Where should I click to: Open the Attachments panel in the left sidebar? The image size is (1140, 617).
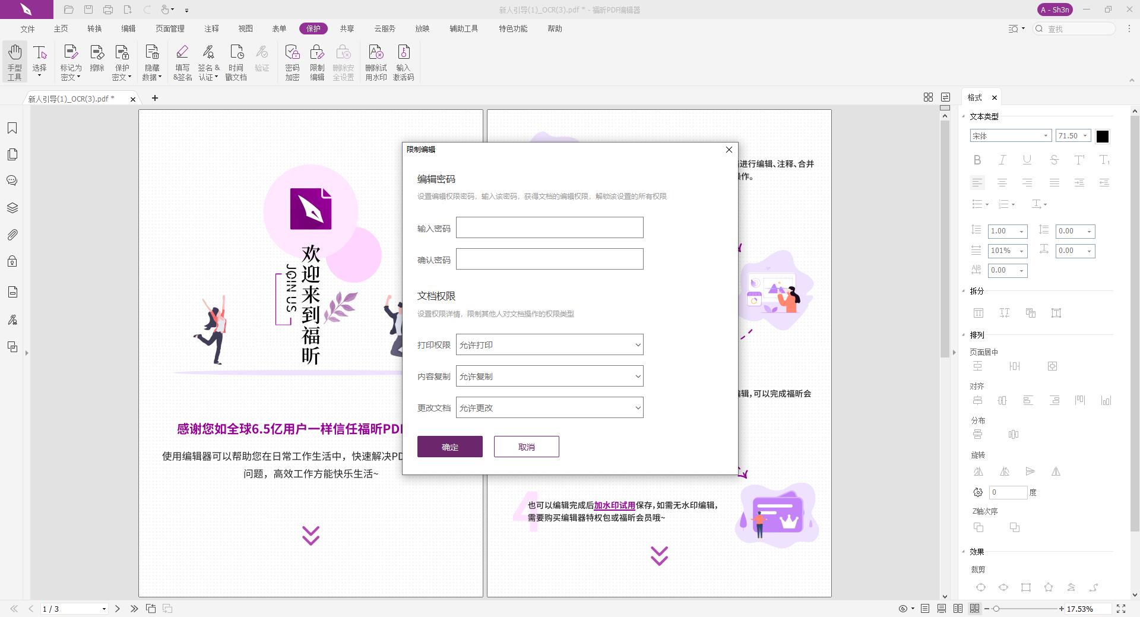tap(12, 235)
